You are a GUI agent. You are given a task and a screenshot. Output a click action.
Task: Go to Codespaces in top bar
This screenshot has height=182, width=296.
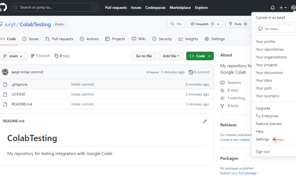click(155, 8)
